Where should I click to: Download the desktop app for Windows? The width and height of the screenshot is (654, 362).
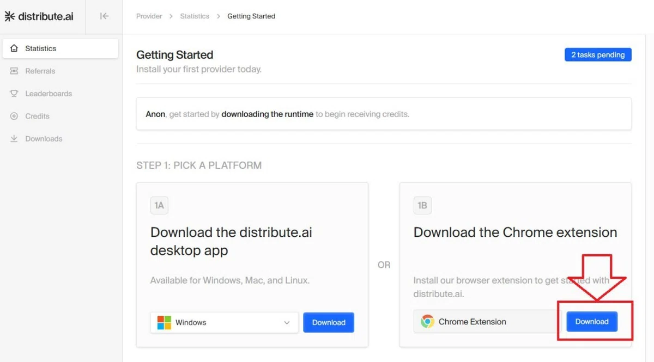pos(329,322)
